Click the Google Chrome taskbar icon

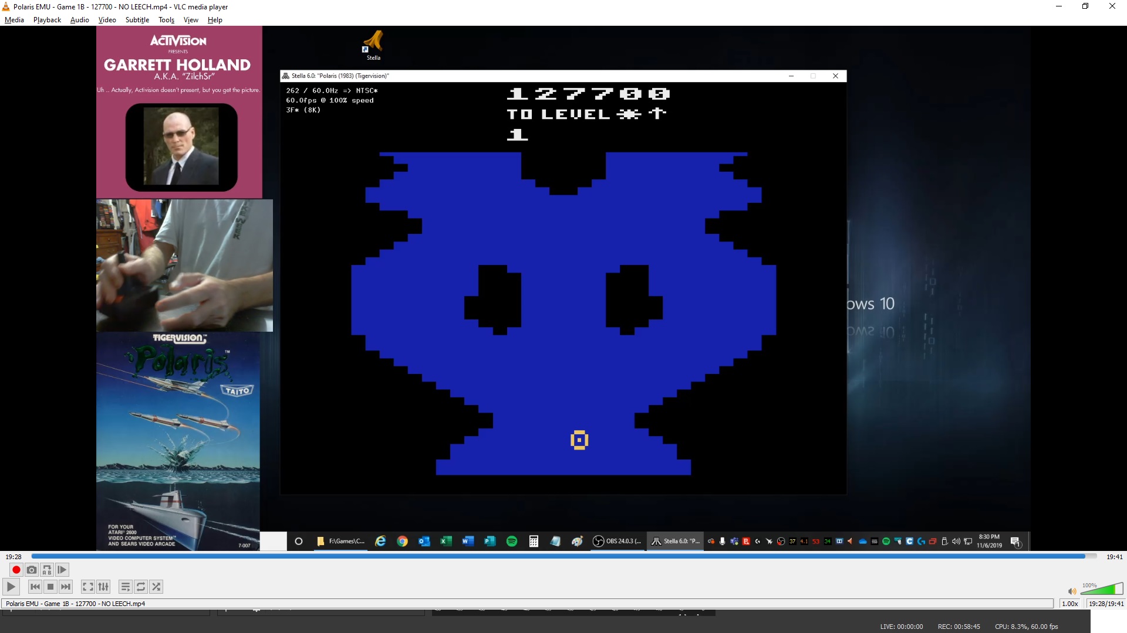(402, 541)
